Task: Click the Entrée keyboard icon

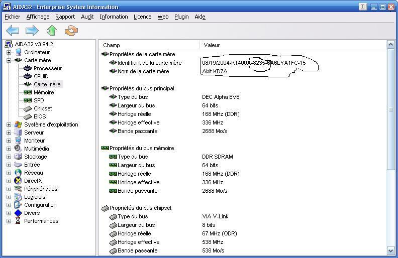Action: click(18, 165)
